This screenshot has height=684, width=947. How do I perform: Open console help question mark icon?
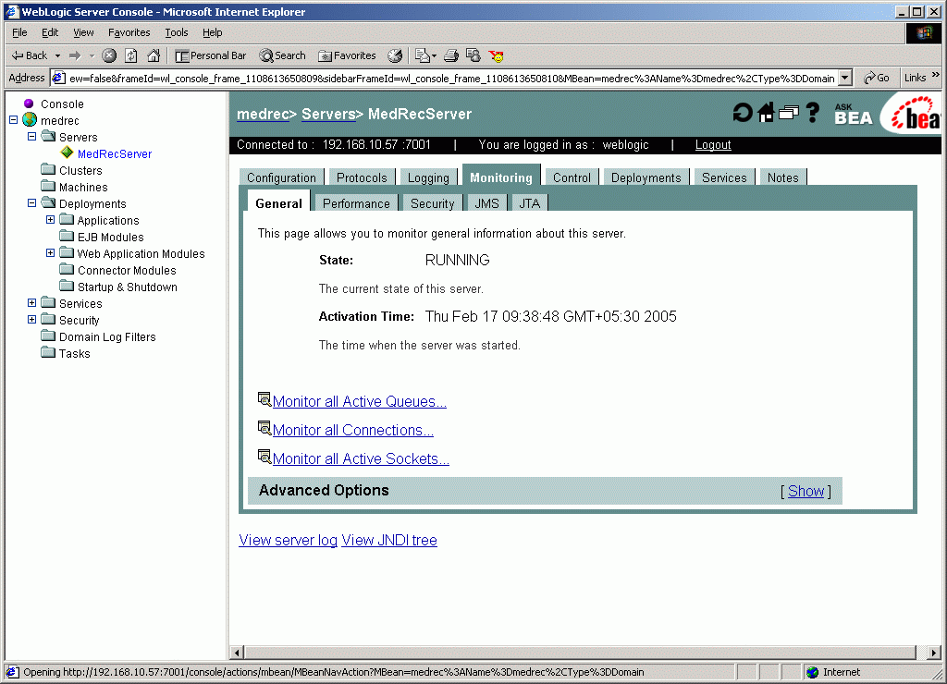point(812,112)
